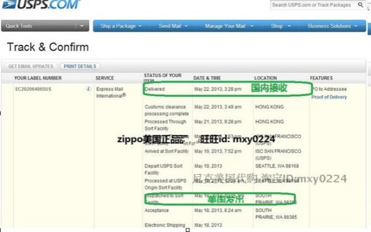
Task: Click the Date & Time column header
Action: [207, 78]
